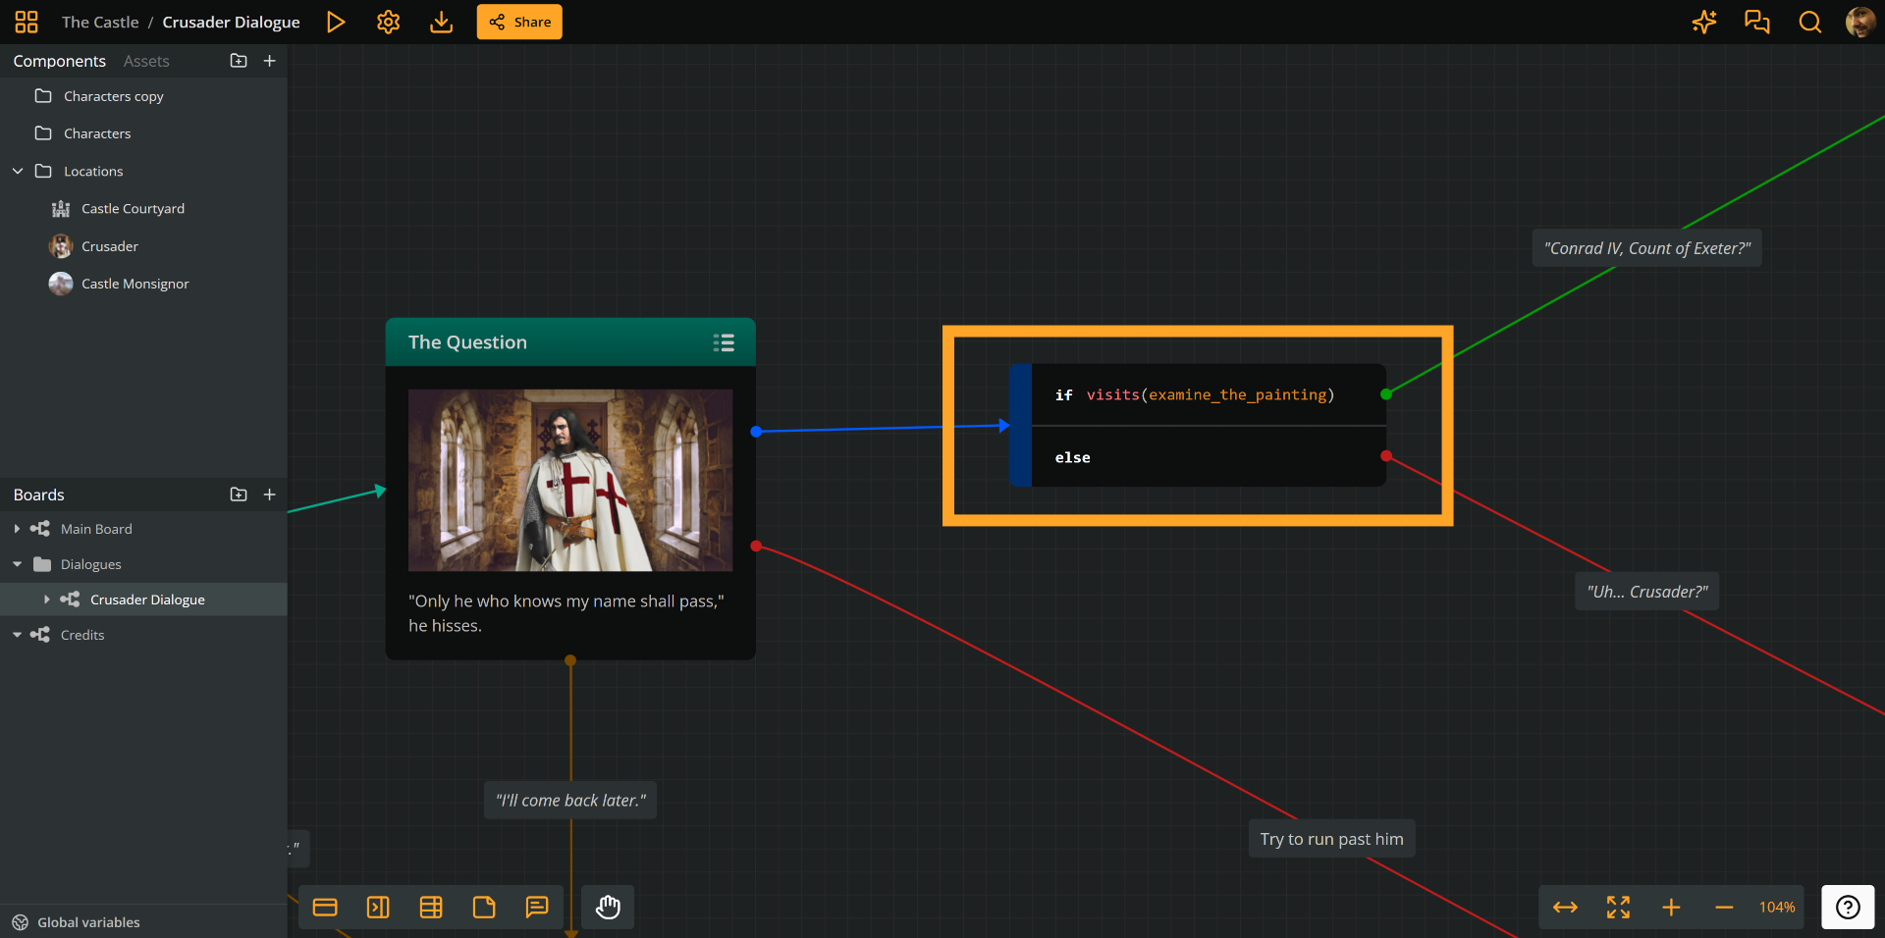Click The Castle breadcrumb link
Image resolution: width=1885 pixels, height=938 pixels.
[100, 22]
